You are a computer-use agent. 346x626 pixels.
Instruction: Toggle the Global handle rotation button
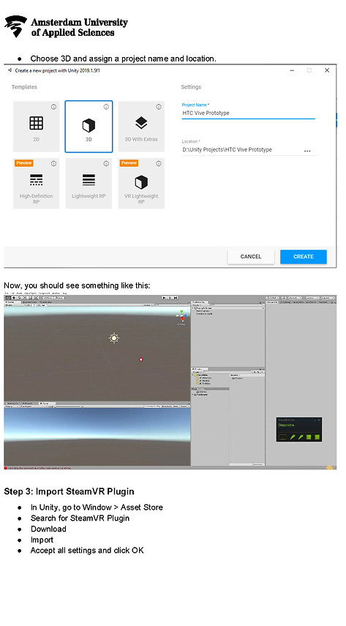(59, 297)
